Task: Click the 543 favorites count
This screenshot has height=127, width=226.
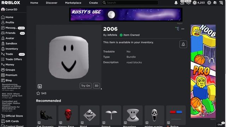Action: (44, 93)
